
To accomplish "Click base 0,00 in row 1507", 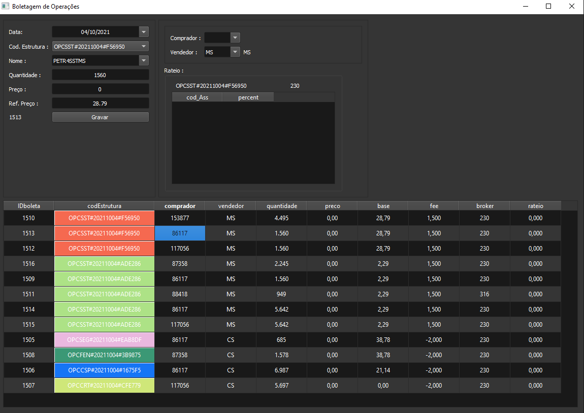I will pos(383,386).
